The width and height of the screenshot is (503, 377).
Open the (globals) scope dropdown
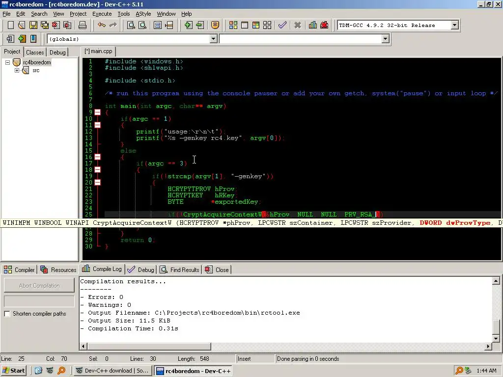(213, 39)
